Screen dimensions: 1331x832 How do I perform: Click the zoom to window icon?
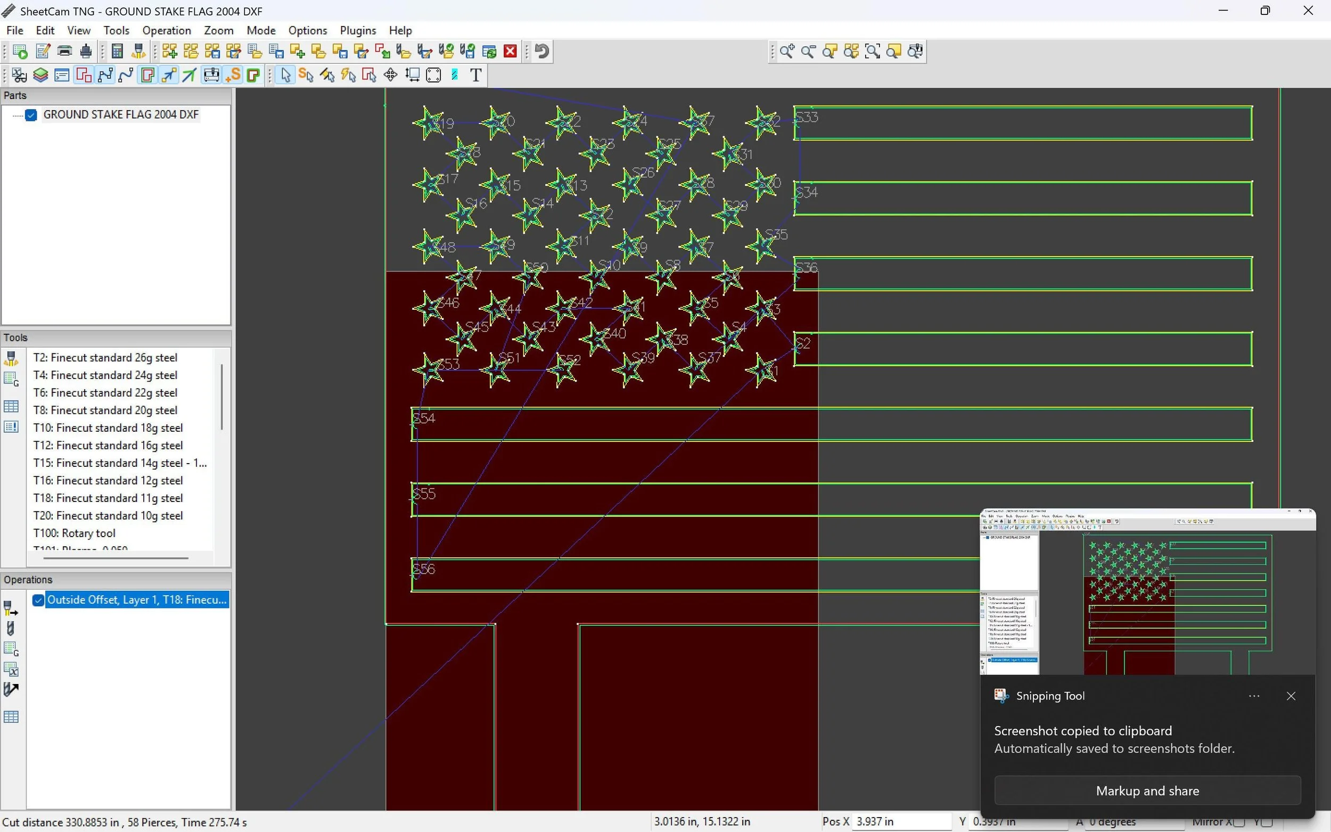(873, 51)
